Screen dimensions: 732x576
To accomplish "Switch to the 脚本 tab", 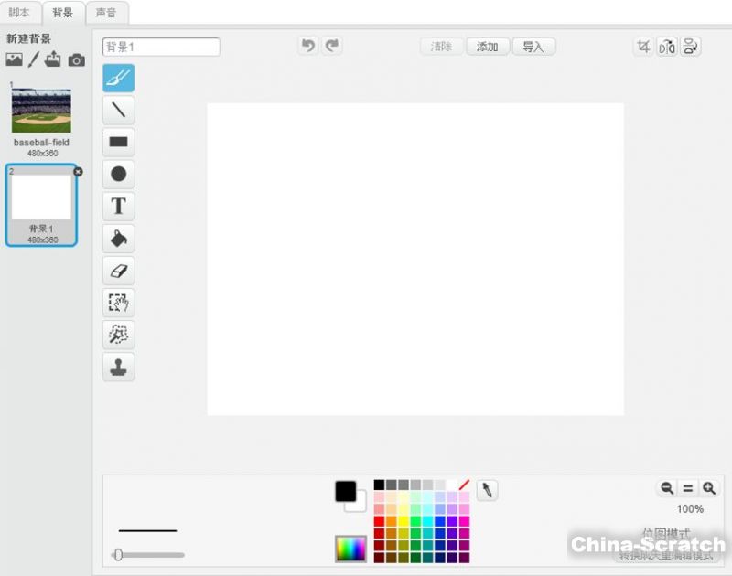I will pos(19,13).
